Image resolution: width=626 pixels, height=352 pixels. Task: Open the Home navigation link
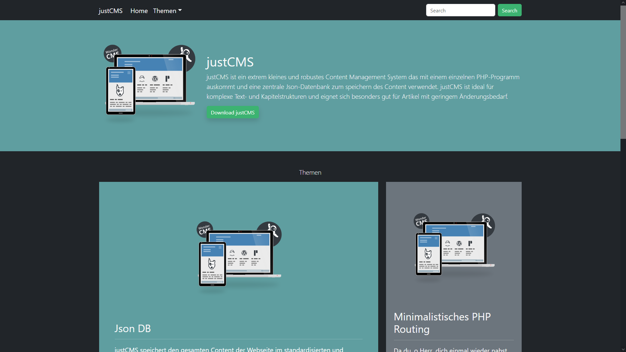point(139,11)
